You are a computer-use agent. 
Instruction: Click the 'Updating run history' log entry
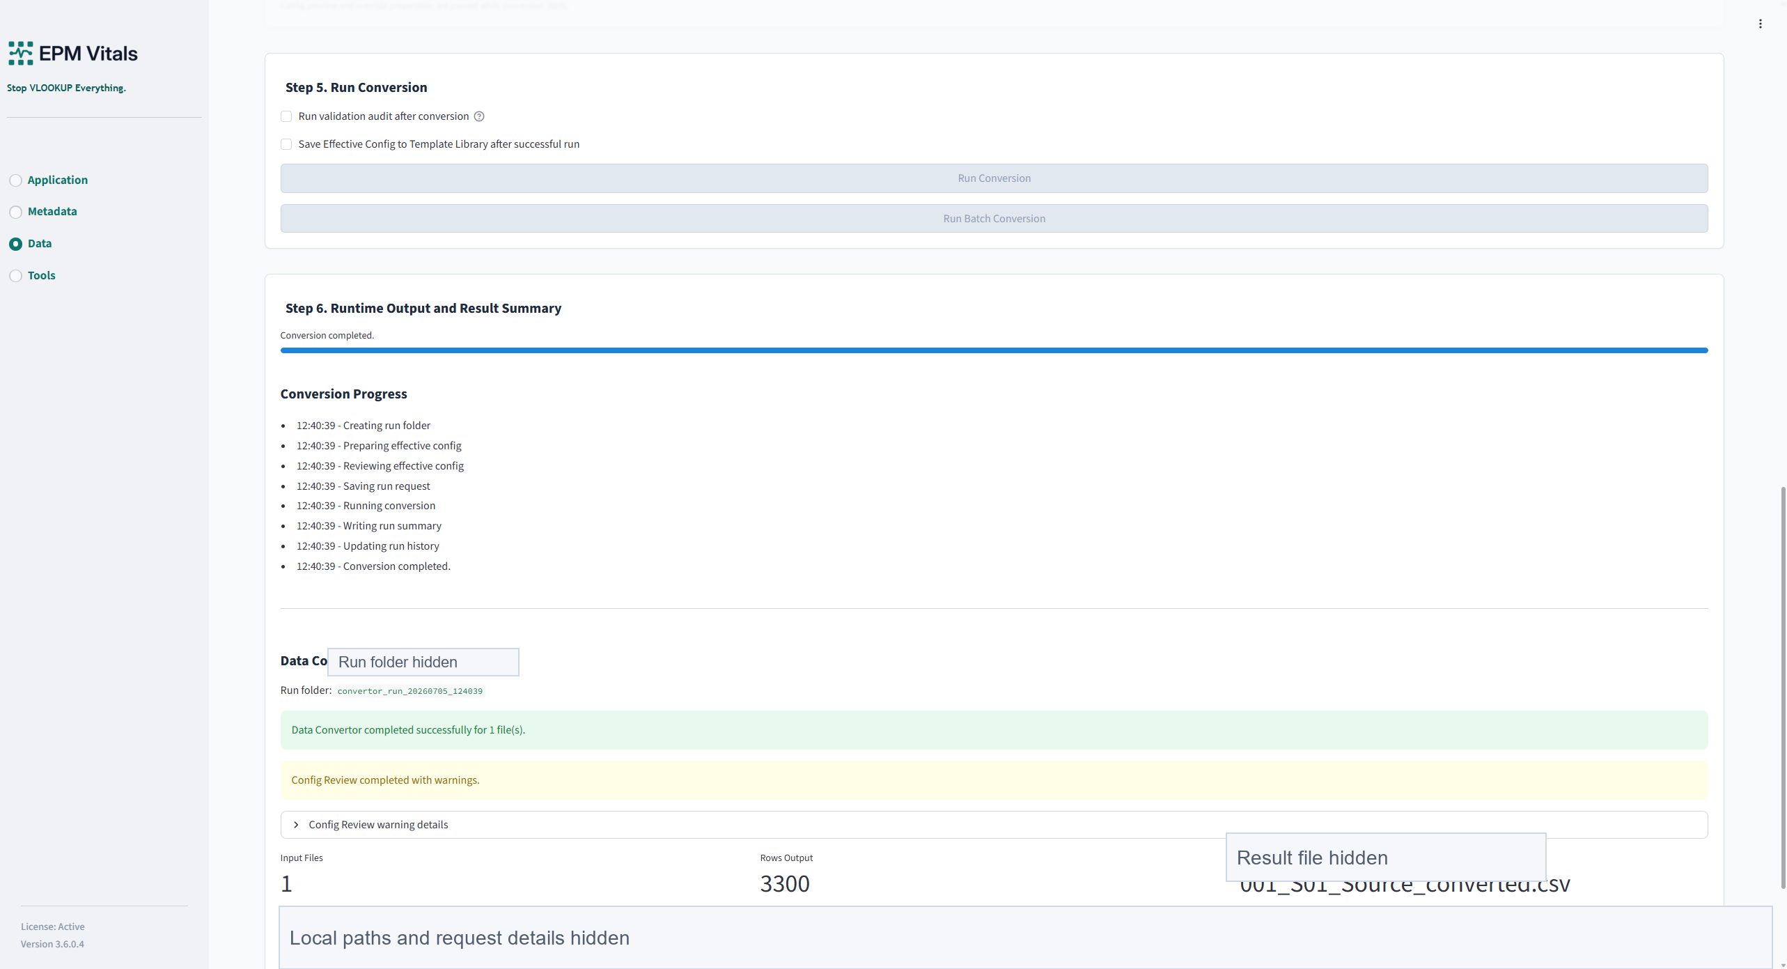368,546
